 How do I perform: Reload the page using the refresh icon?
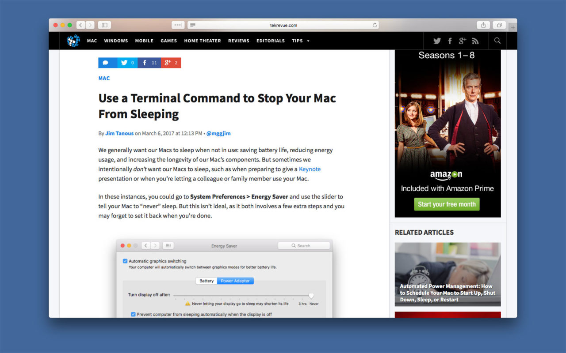[x=375, y=25]
